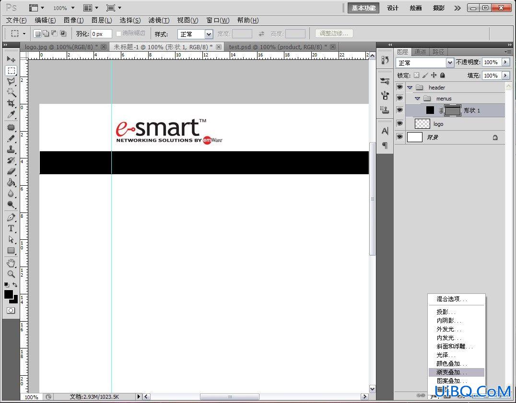Image resolution: width=516 pixels, height=403 pixels.
Task: Toggle lock all
Action: coord(442,75)
